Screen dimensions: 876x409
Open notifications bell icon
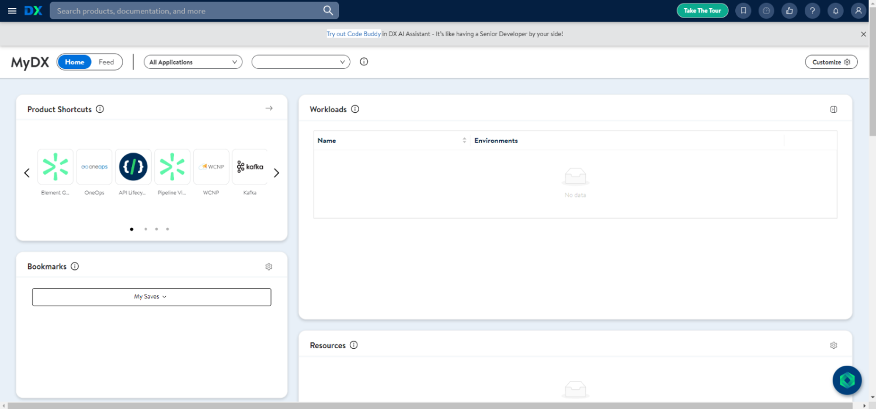pyautogui.click(x=836, y=11)
